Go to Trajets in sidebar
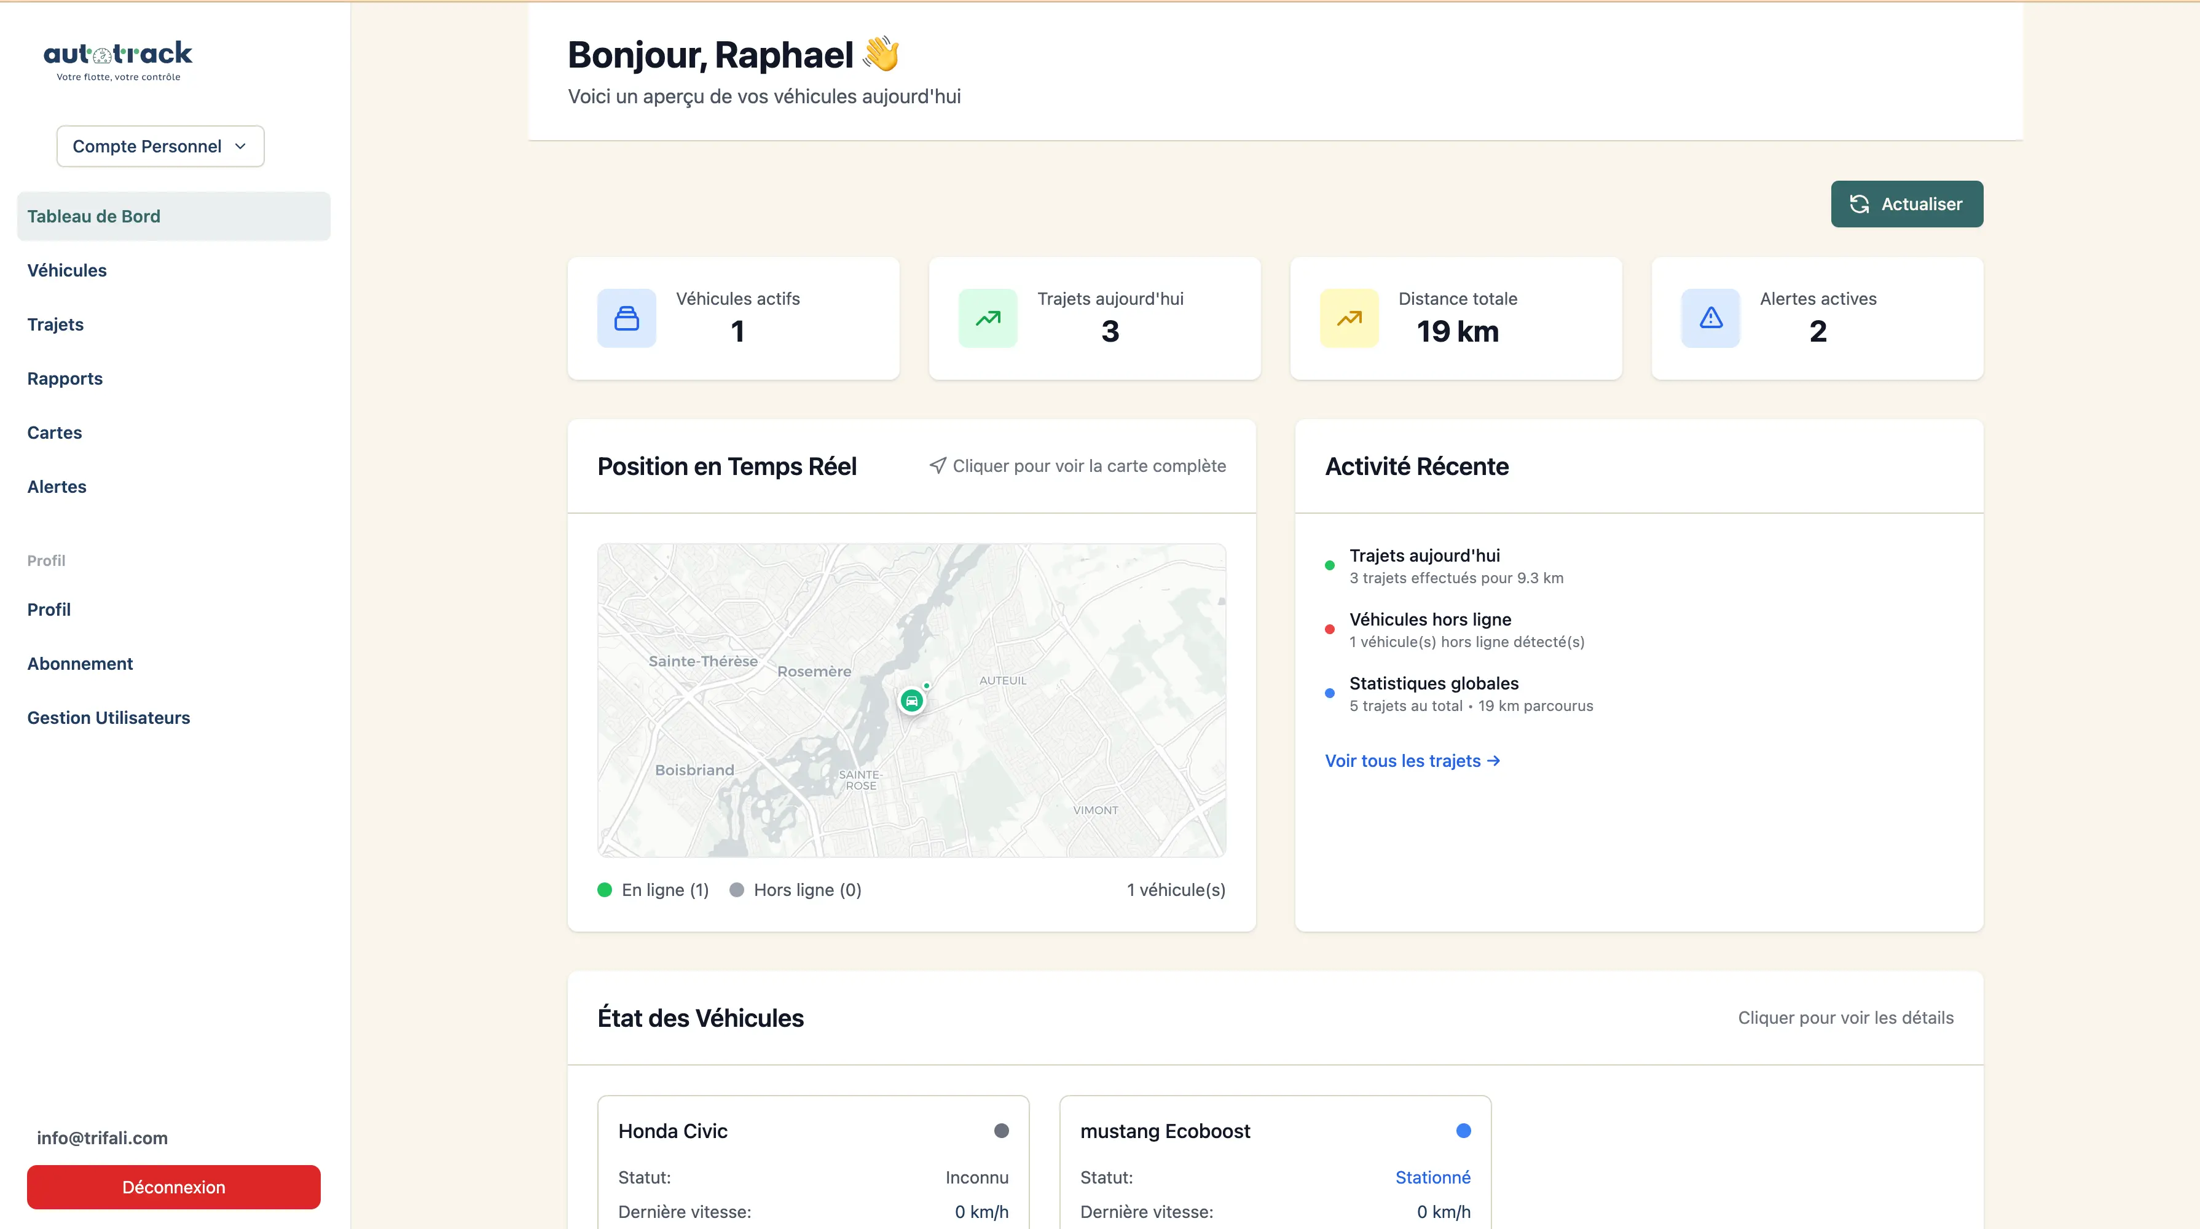The image size is (2200, 1229). [55, 324]
